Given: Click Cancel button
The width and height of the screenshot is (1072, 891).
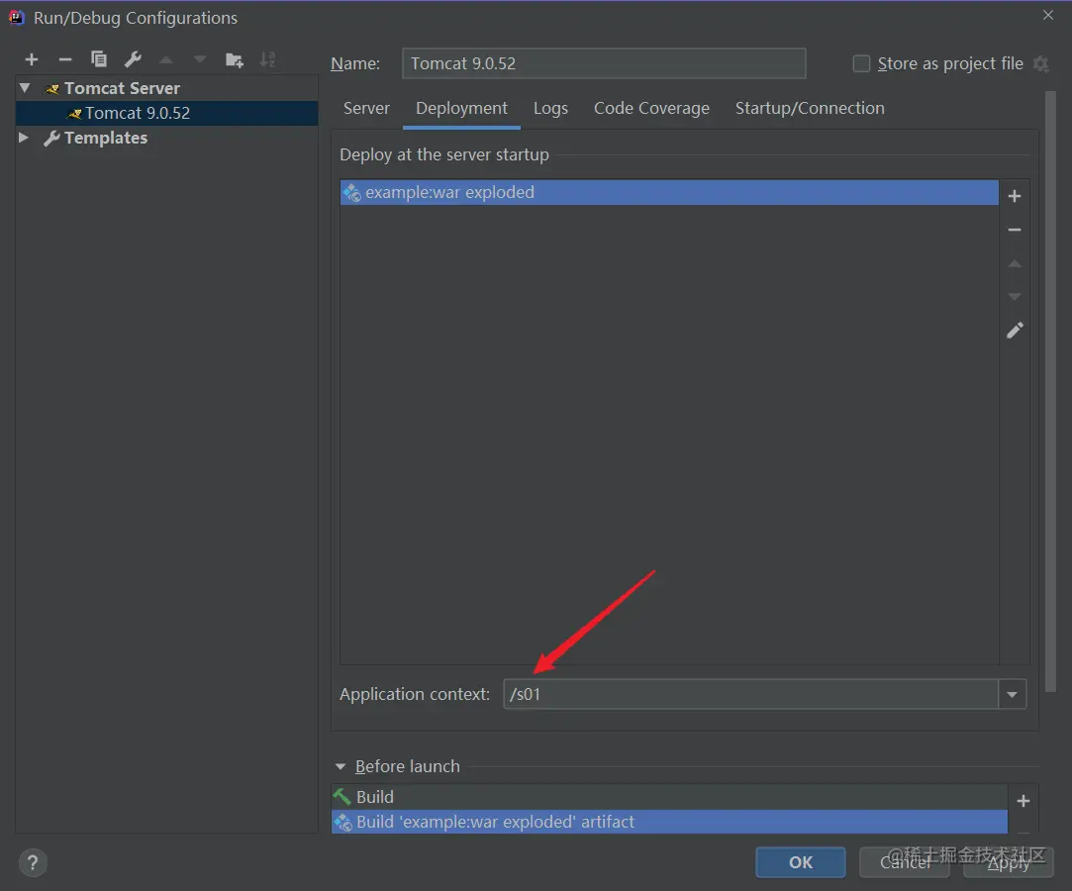Looking at the screenshot, I should [905, 862].
